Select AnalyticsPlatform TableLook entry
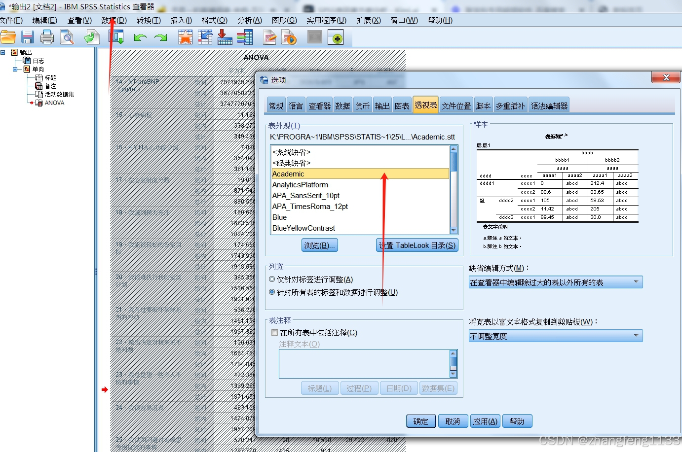 click(x=360, y=184)
